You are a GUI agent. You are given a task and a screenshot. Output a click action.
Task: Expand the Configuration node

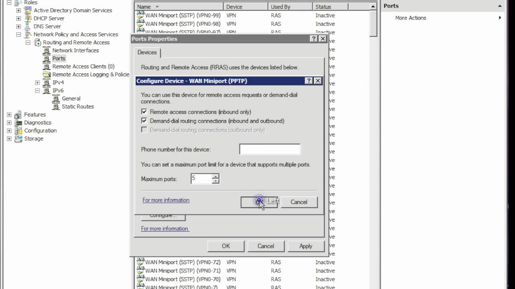pos(9,131)
